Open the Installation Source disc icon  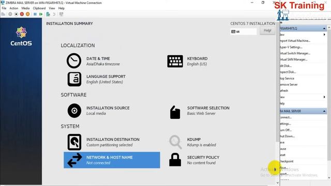point(74,111)
